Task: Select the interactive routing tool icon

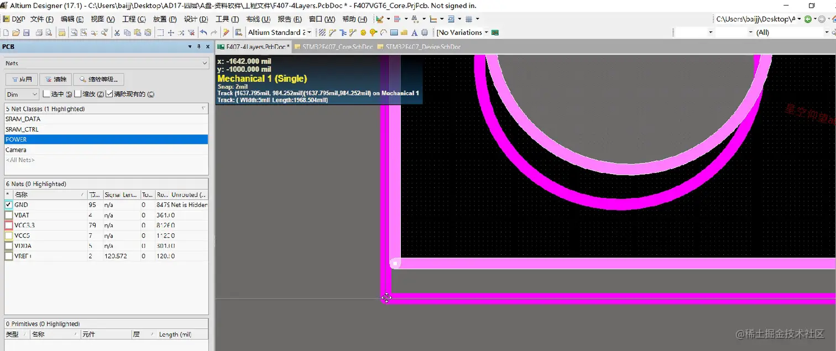Action: (332, 33)
